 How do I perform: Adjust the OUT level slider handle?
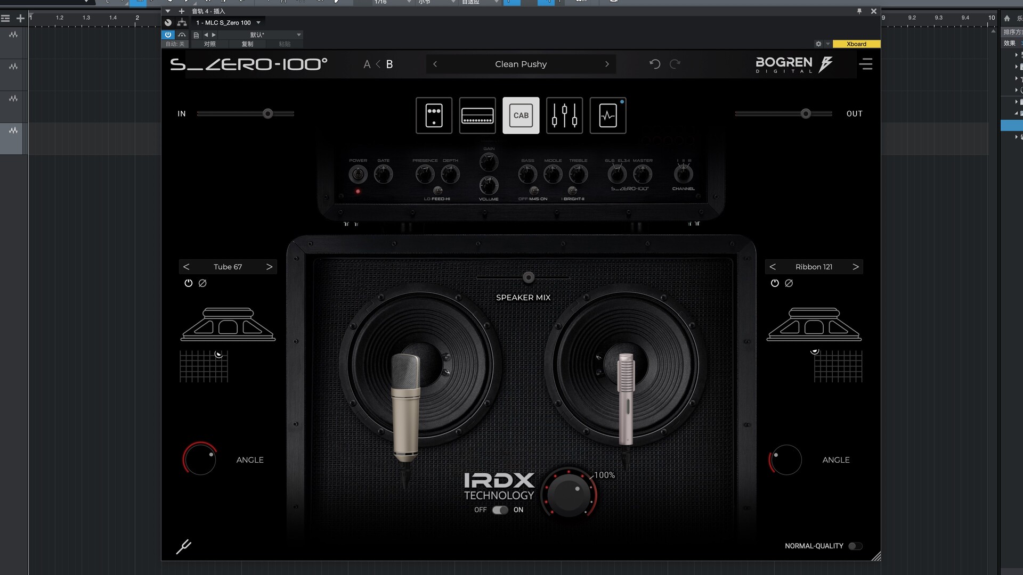[x=806, y=113]
